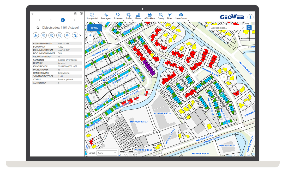Click the Ik wil... button

(x=94, y=28)
